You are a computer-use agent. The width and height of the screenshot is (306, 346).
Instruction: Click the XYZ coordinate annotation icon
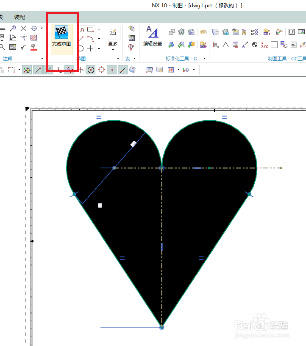(264, 45)
